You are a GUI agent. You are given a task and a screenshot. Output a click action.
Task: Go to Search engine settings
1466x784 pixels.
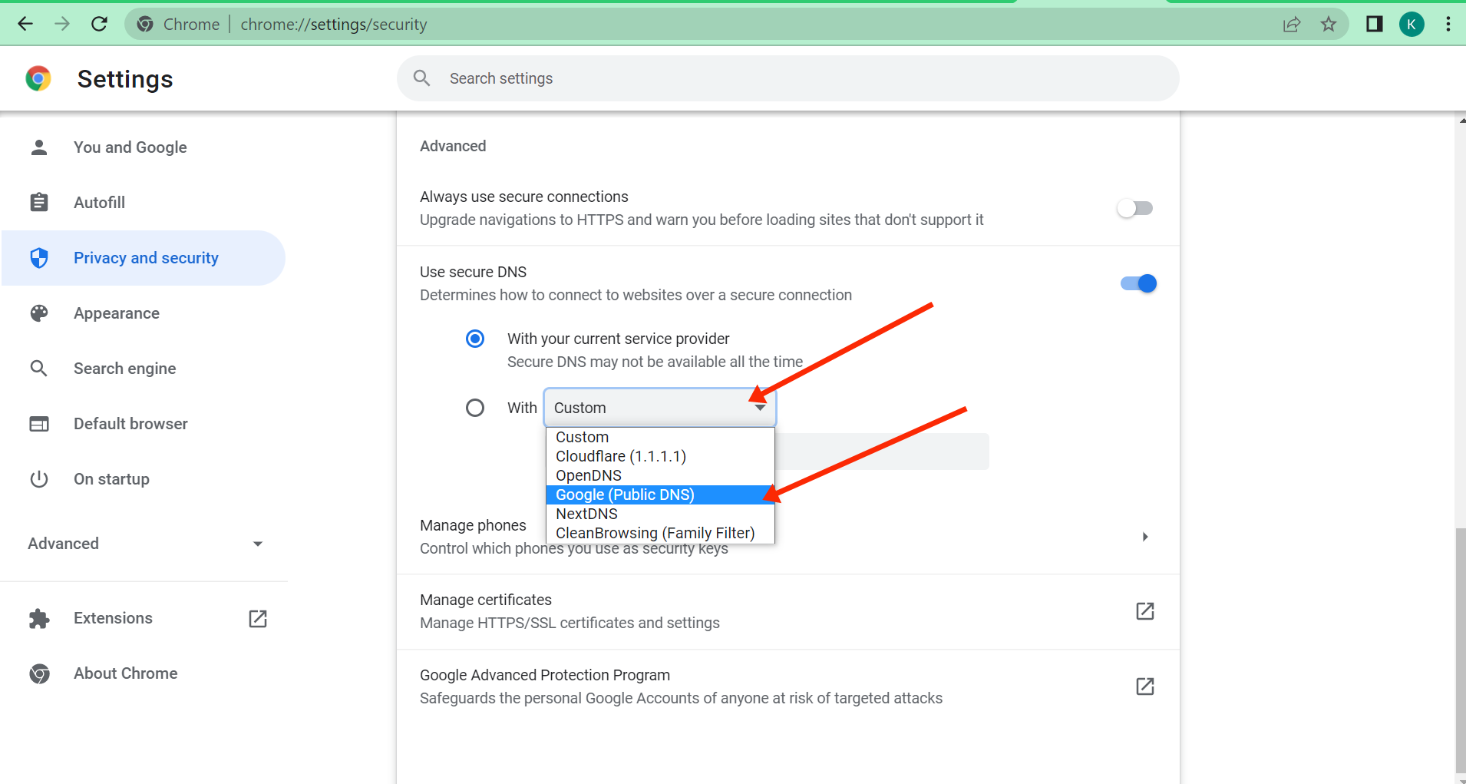click(124, 369)
